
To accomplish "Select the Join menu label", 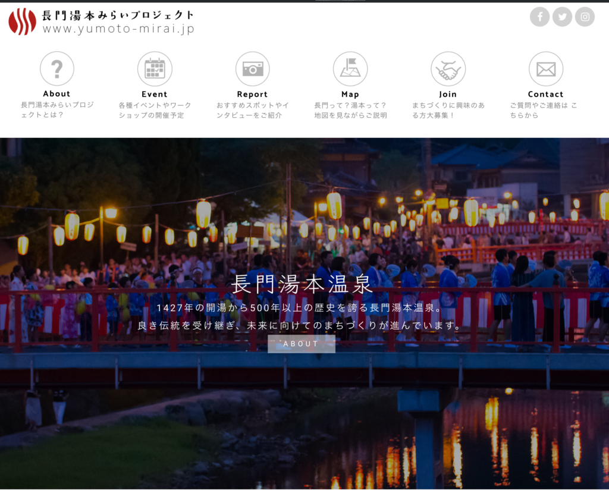I will click(x=448, y=95).
